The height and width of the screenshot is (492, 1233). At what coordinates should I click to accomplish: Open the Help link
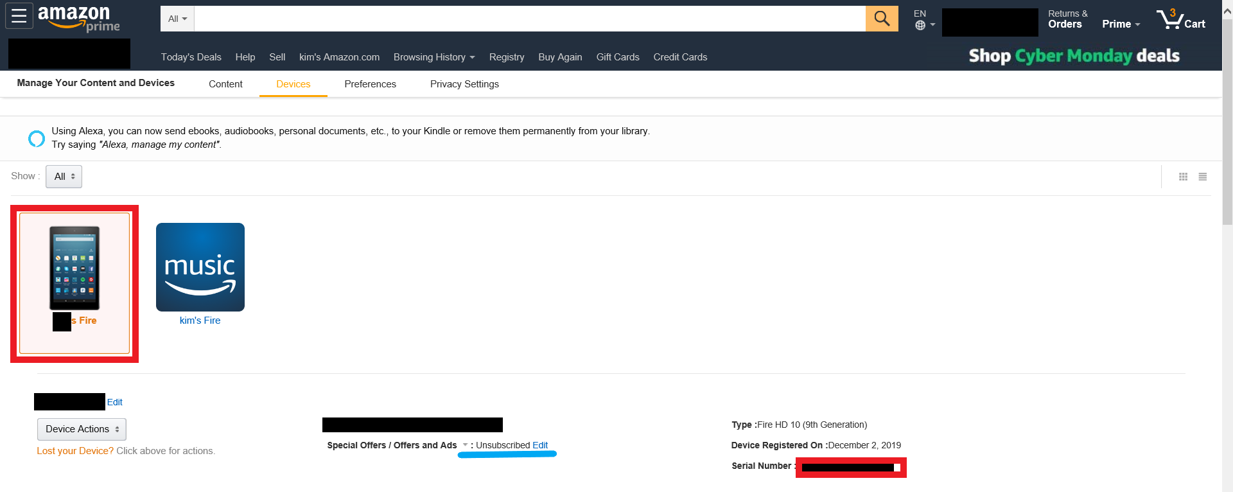(245, 57)
